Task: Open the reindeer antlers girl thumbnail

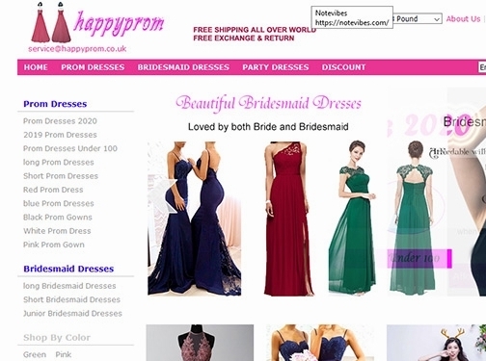Action: tap(436, 343)
